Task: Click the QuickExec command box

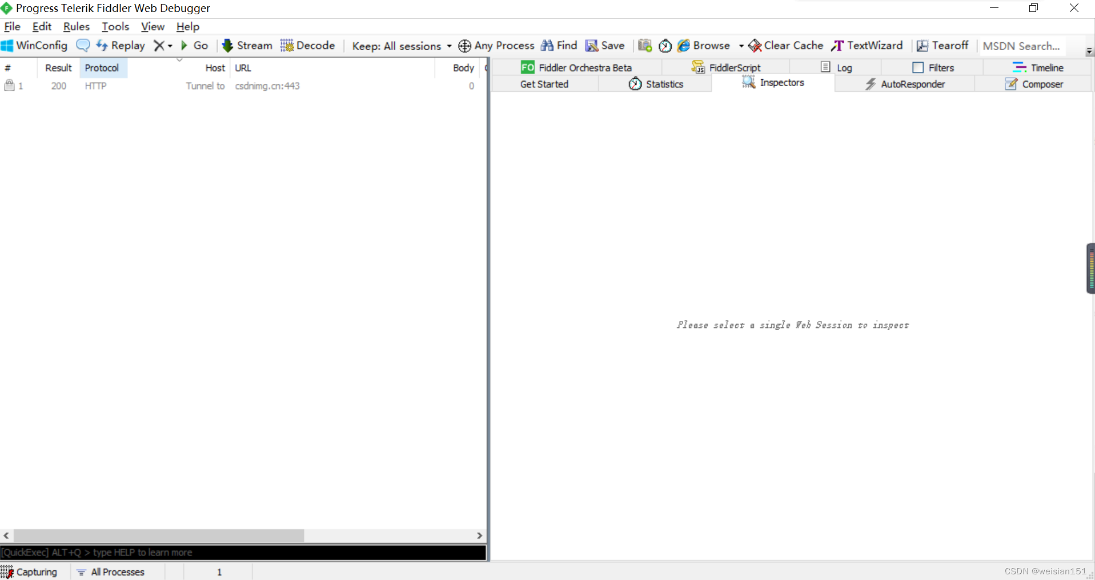Action: tap(243, 553)
